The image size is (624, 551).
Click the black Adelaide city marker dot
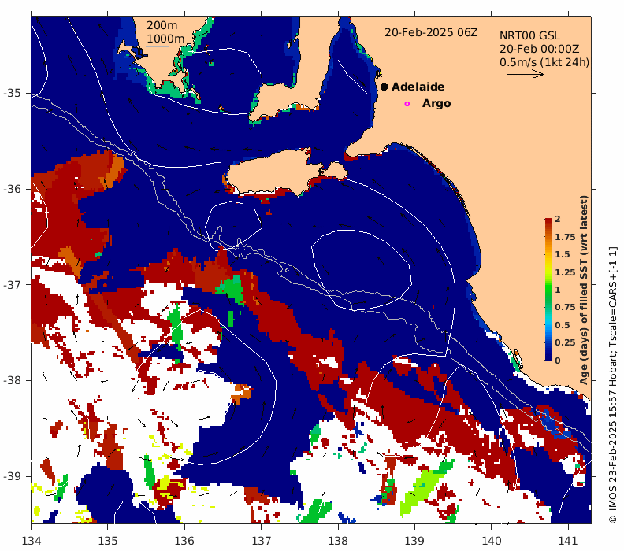click(x=384, y=87)
